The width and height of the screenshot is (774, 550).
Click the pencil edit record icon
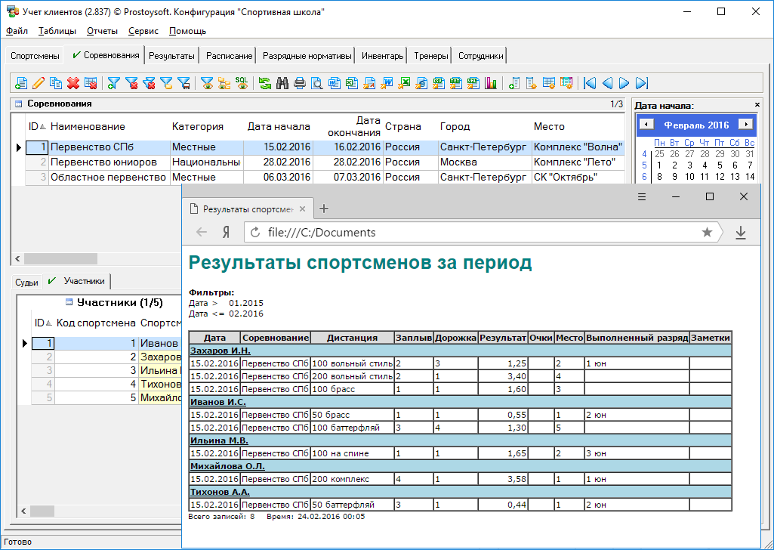coord(39,83)
